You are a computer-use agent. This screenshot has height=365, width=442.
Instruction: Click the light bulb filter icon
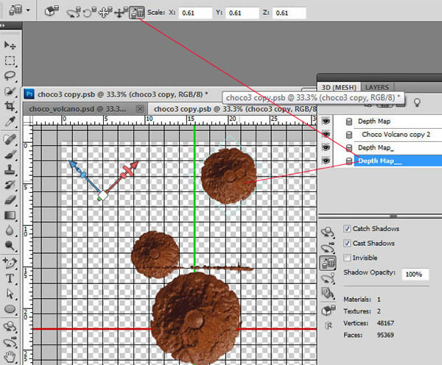tap(417, 102)
